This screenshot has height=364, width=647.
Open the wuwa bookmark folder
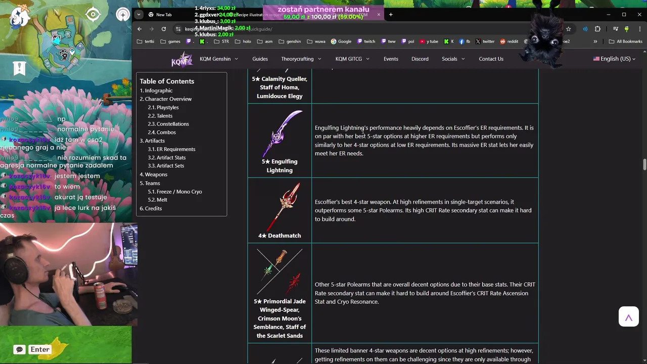pos(316,41)
